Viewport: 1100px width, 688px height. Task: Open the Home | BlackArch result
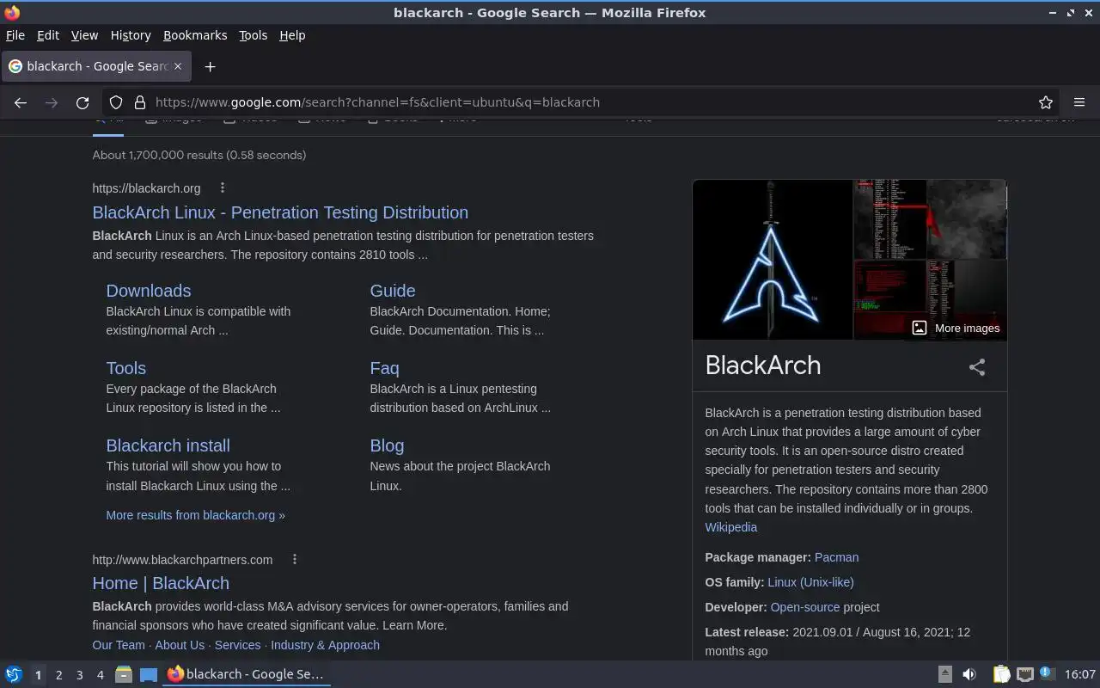(161, 583)
